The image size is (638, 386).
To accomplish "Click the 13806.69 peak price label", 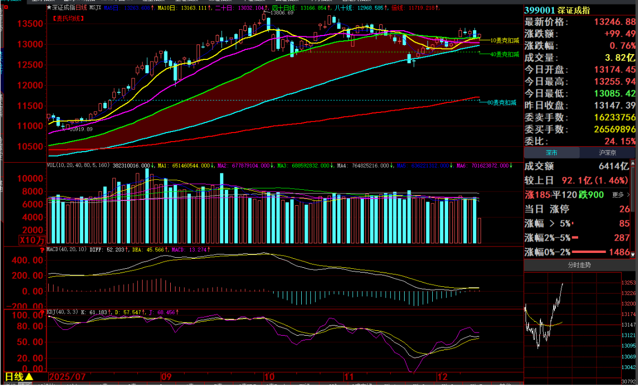I will [x=282, y=13].
